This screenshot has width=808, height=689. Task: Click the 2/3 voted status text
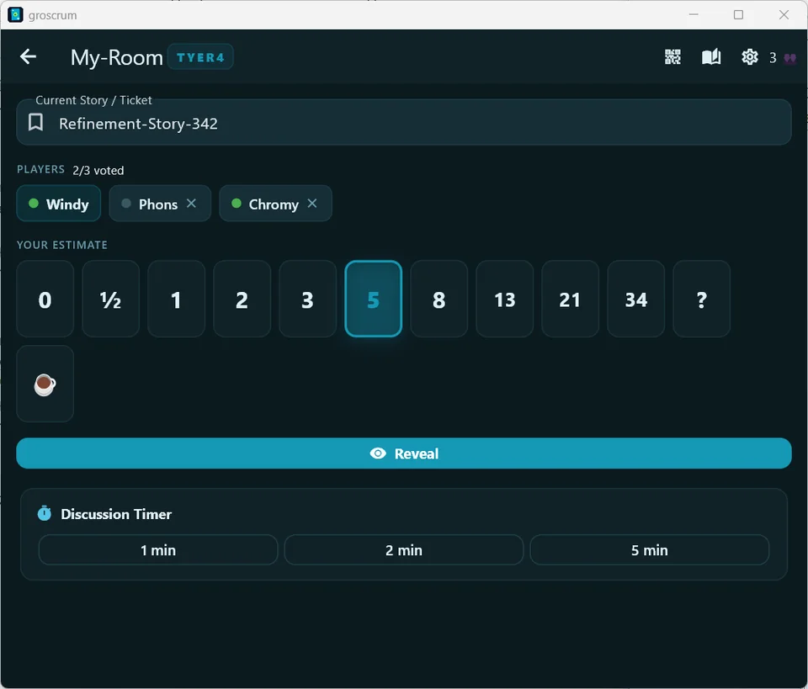pos(98,171)
